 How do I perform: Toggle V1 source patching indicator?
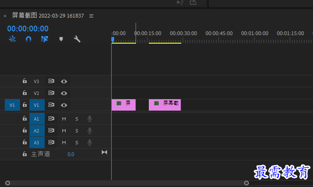12,105
